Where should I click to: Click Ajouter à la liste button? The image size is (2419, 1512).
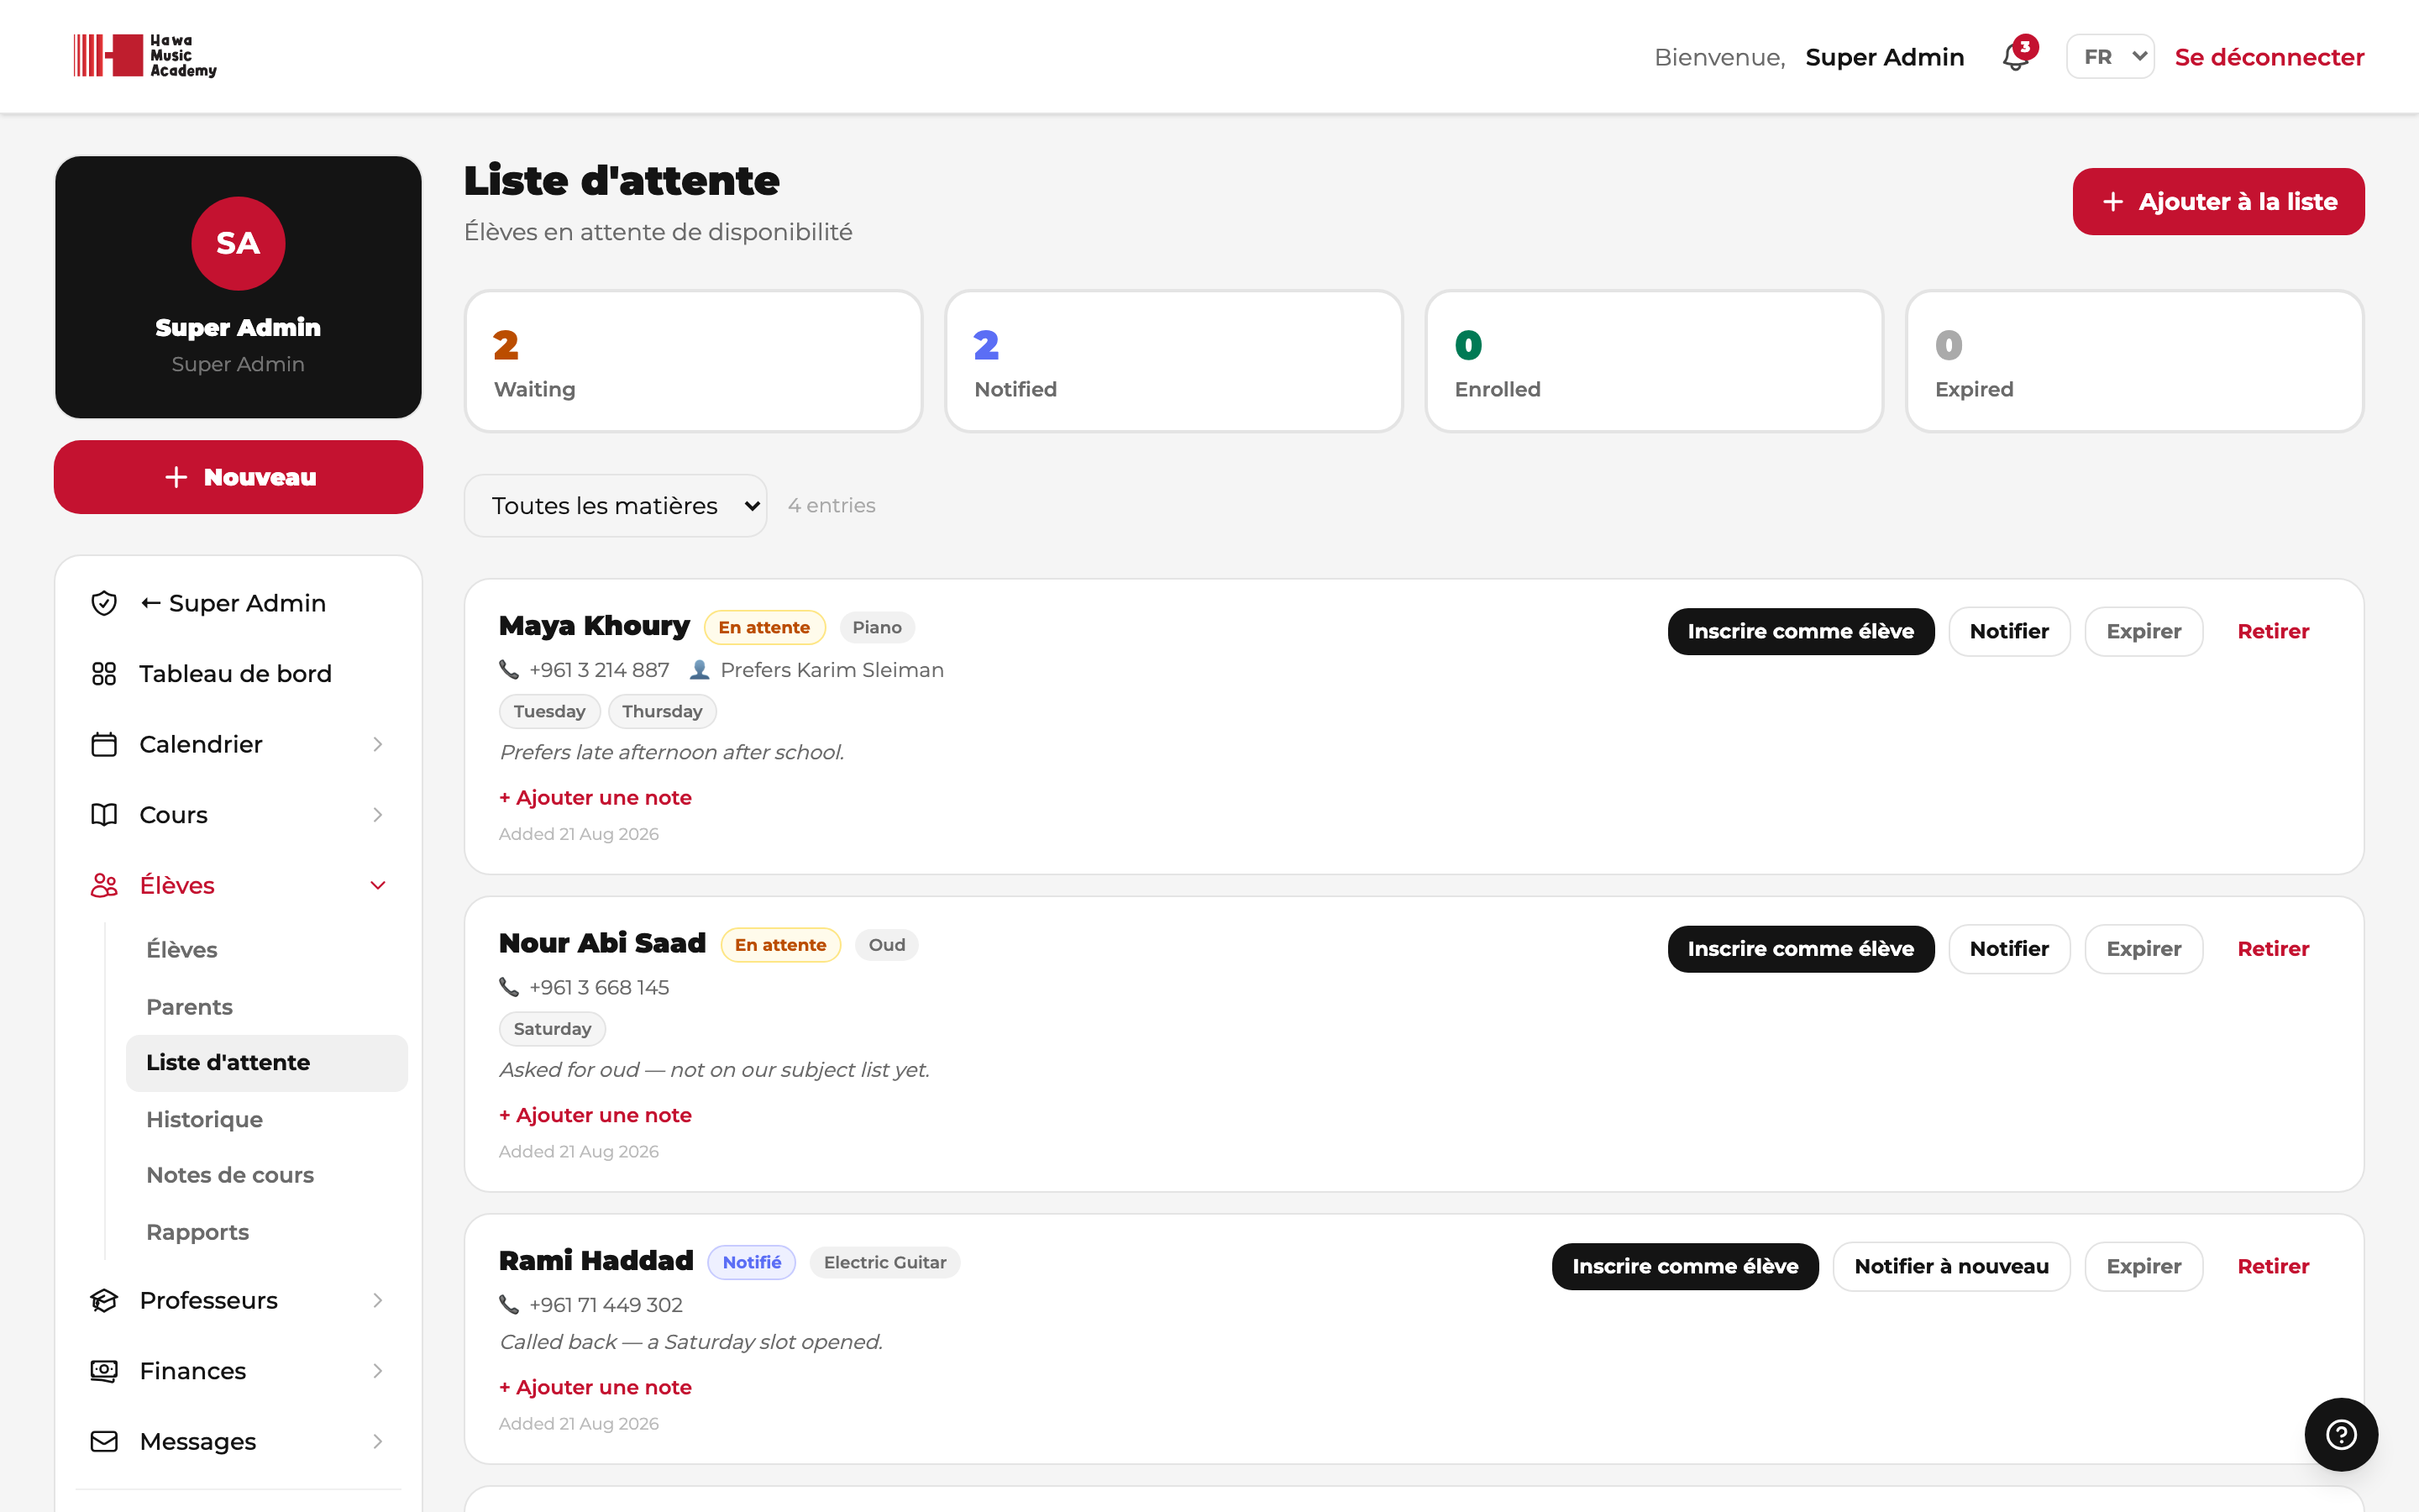(x=2218, y=202)
